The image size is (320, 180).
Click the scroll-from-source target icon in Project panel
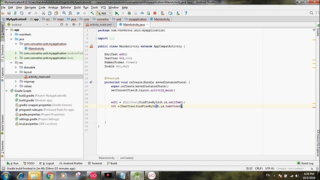(61, 24)
